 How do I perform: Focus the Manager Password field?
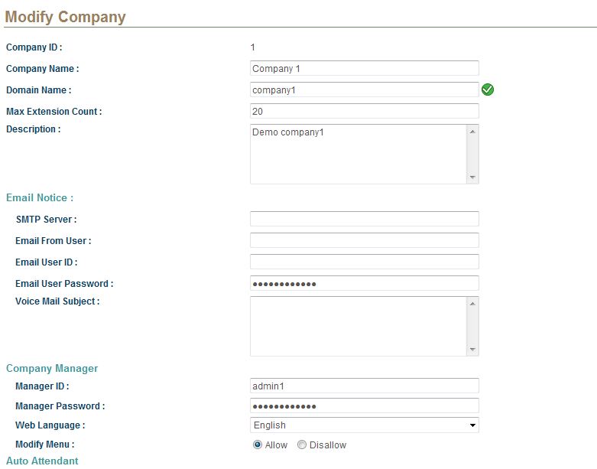(x=365, y=405)
